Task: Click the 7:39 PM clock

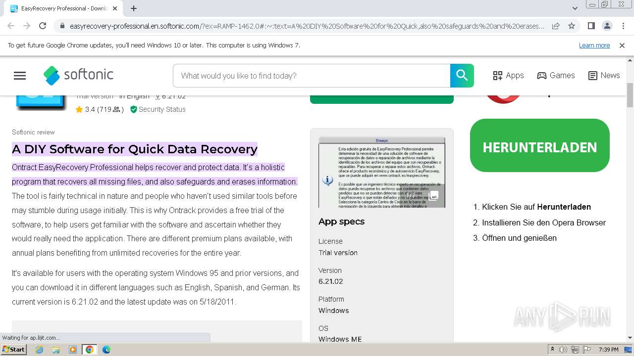Action: [609, 350]
